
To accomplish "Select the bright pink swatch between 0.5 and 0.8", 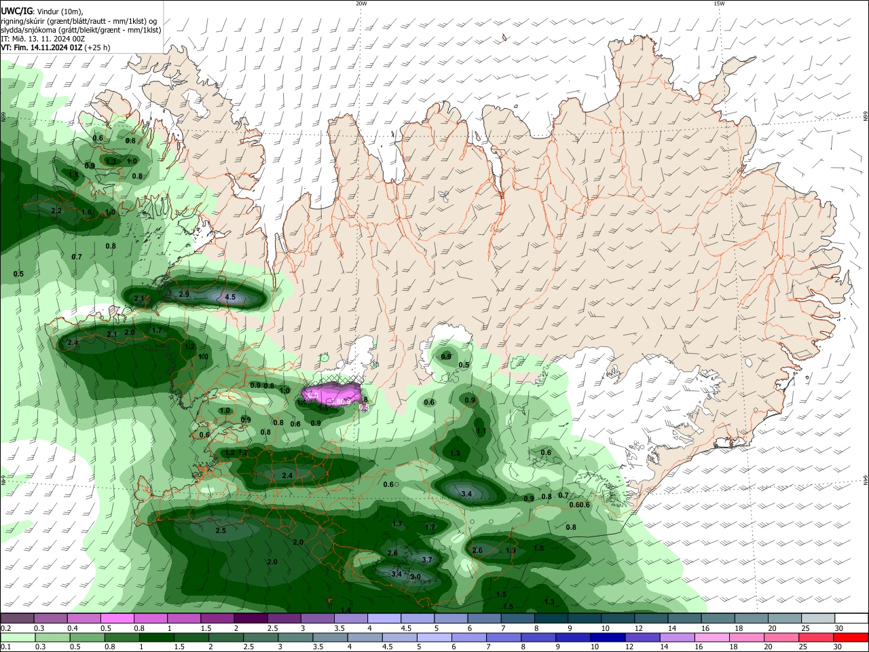I will coord(117,618).
